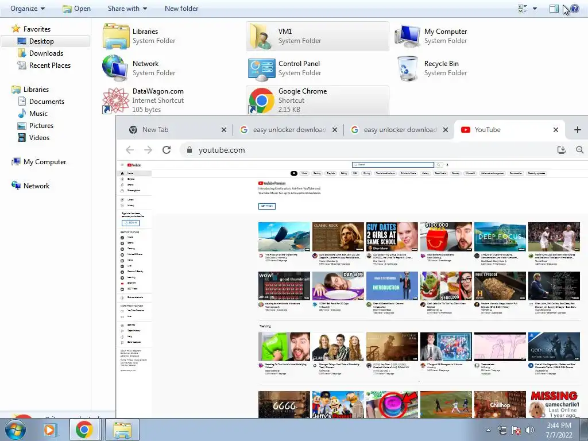Open the Network system folder icon

[115, 68]
